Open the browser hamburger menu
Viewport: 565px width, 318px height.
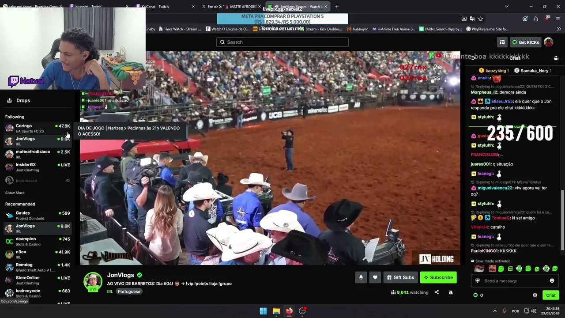558,19
